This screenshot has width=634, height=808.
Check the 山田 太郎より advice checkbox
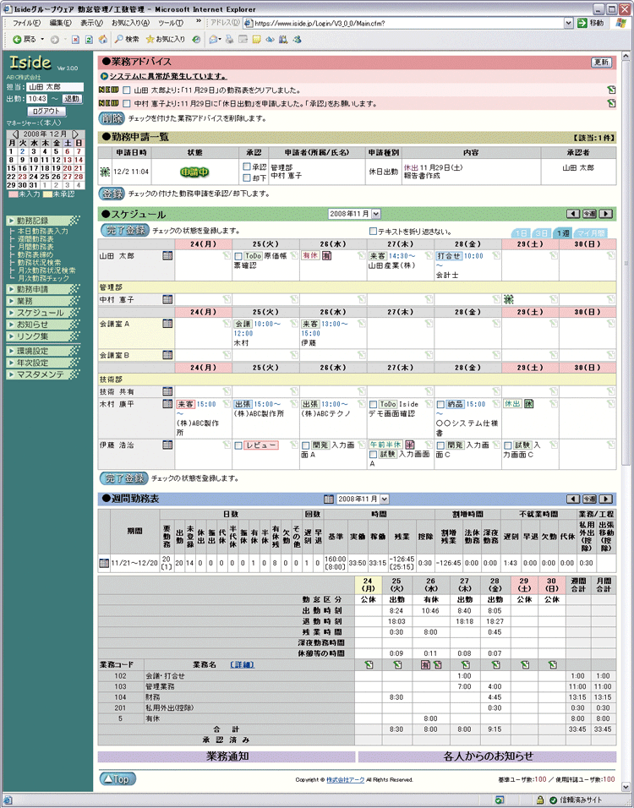point(126,90)
